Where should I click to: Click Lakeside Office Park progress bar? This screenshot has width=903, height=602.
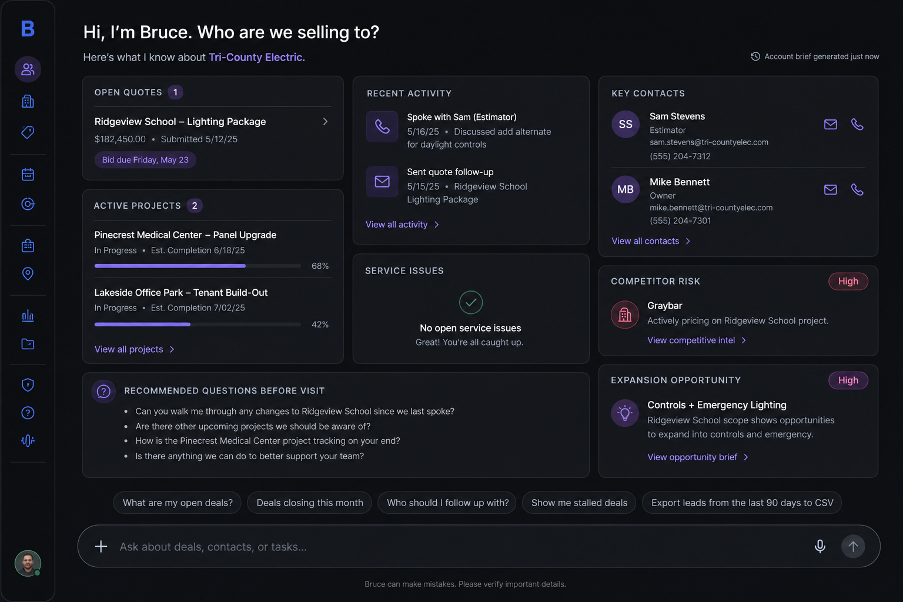pos(198,324)
